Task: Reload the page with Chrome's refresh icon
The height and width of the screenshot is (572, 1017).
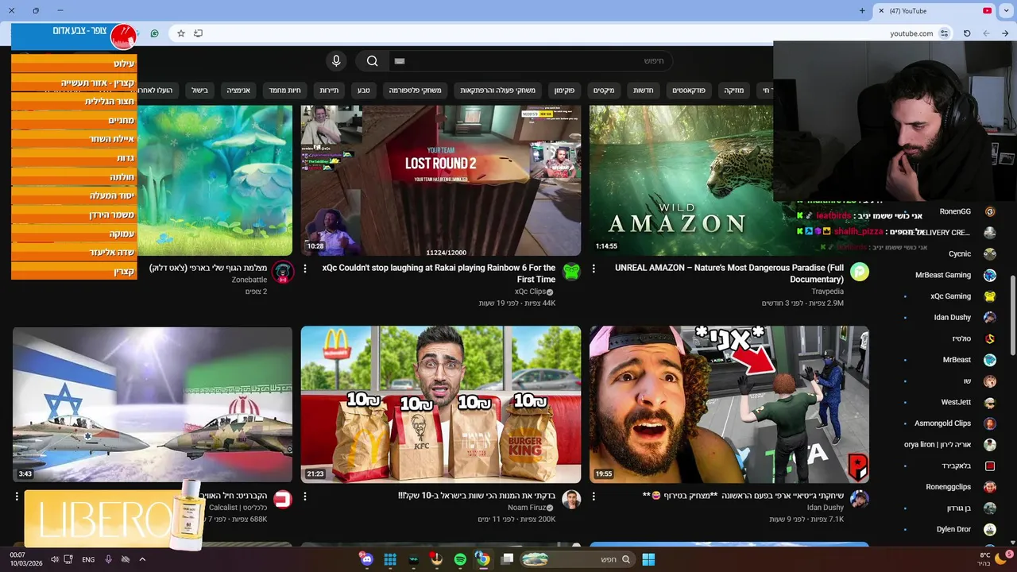Action: (x=967, y=33)
